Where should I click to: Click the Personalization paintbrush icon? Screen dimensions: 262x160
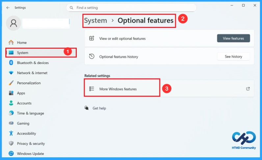click(11, 83)
